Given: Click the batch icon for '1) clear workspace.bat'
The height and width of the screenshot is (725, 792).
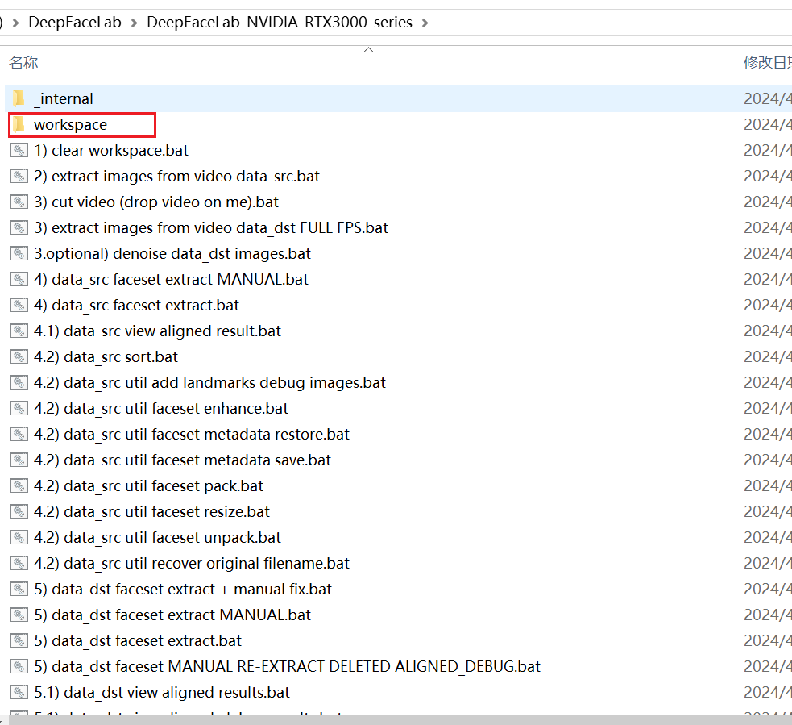Looking at the screenshot, I should pyautogui.click(x=19, y=150).
